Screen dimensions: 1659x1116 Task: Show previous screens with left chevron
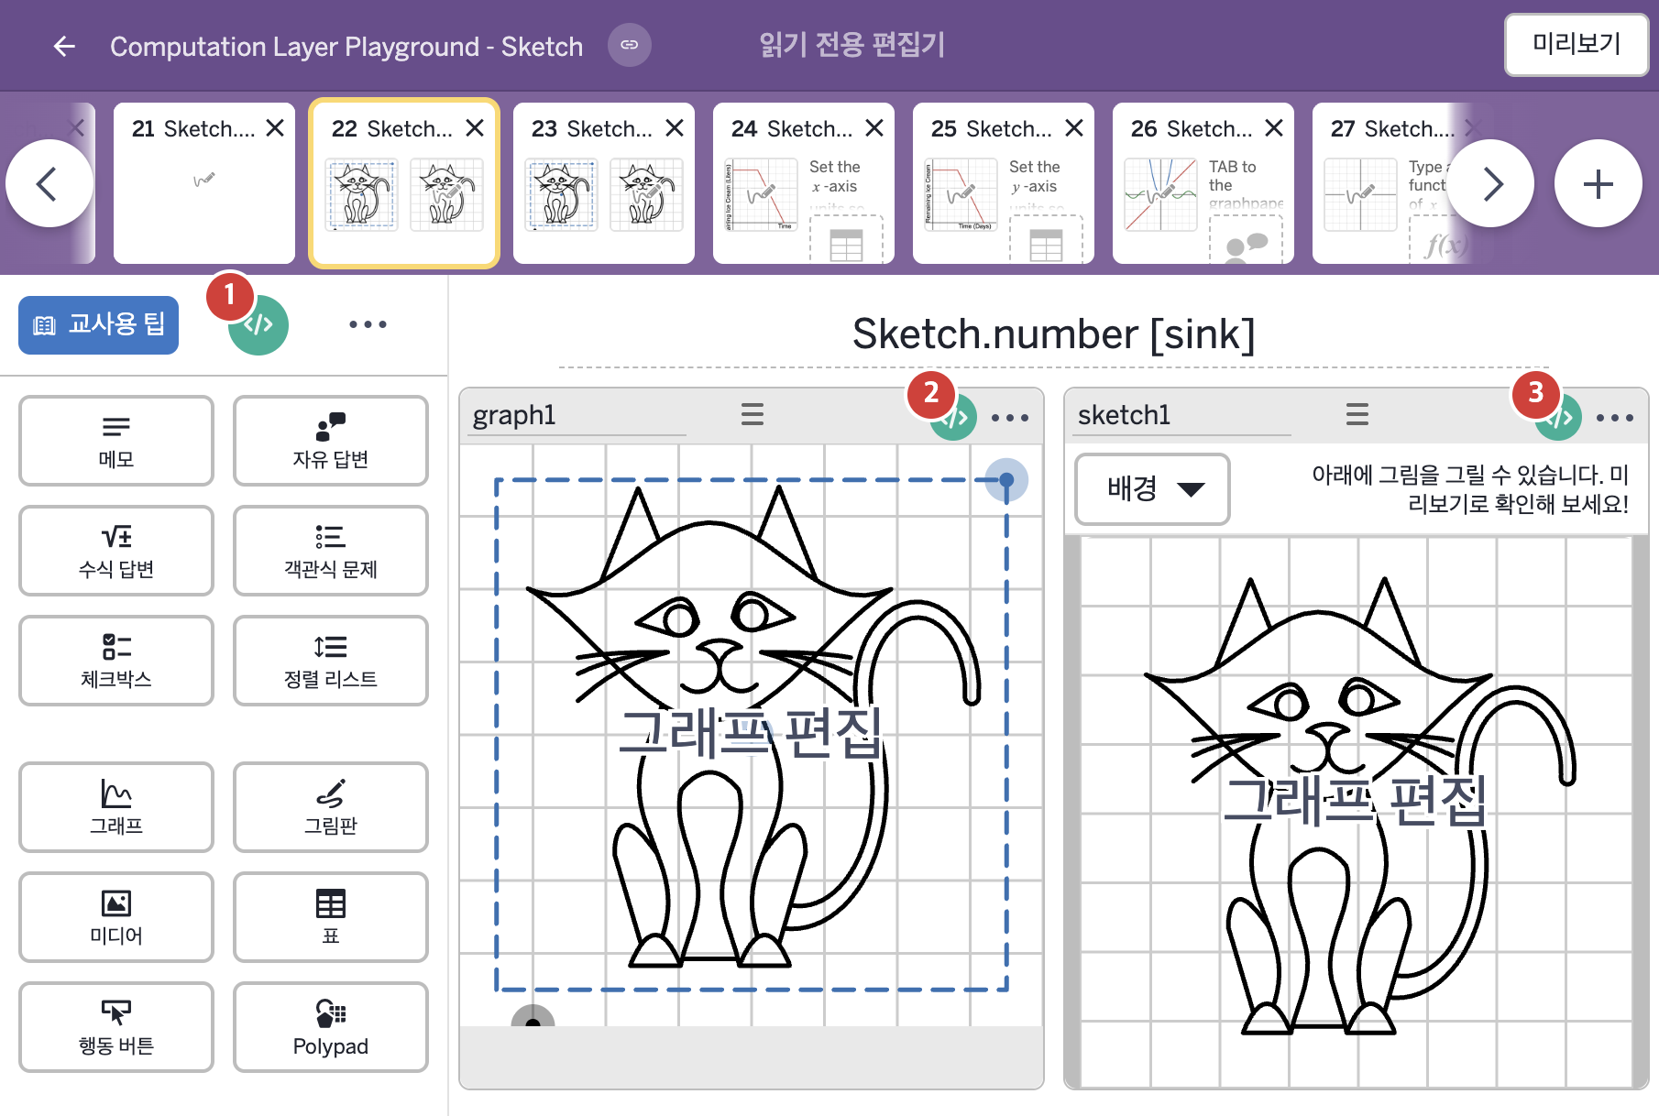pyautogui.click(x=49, y=183)
